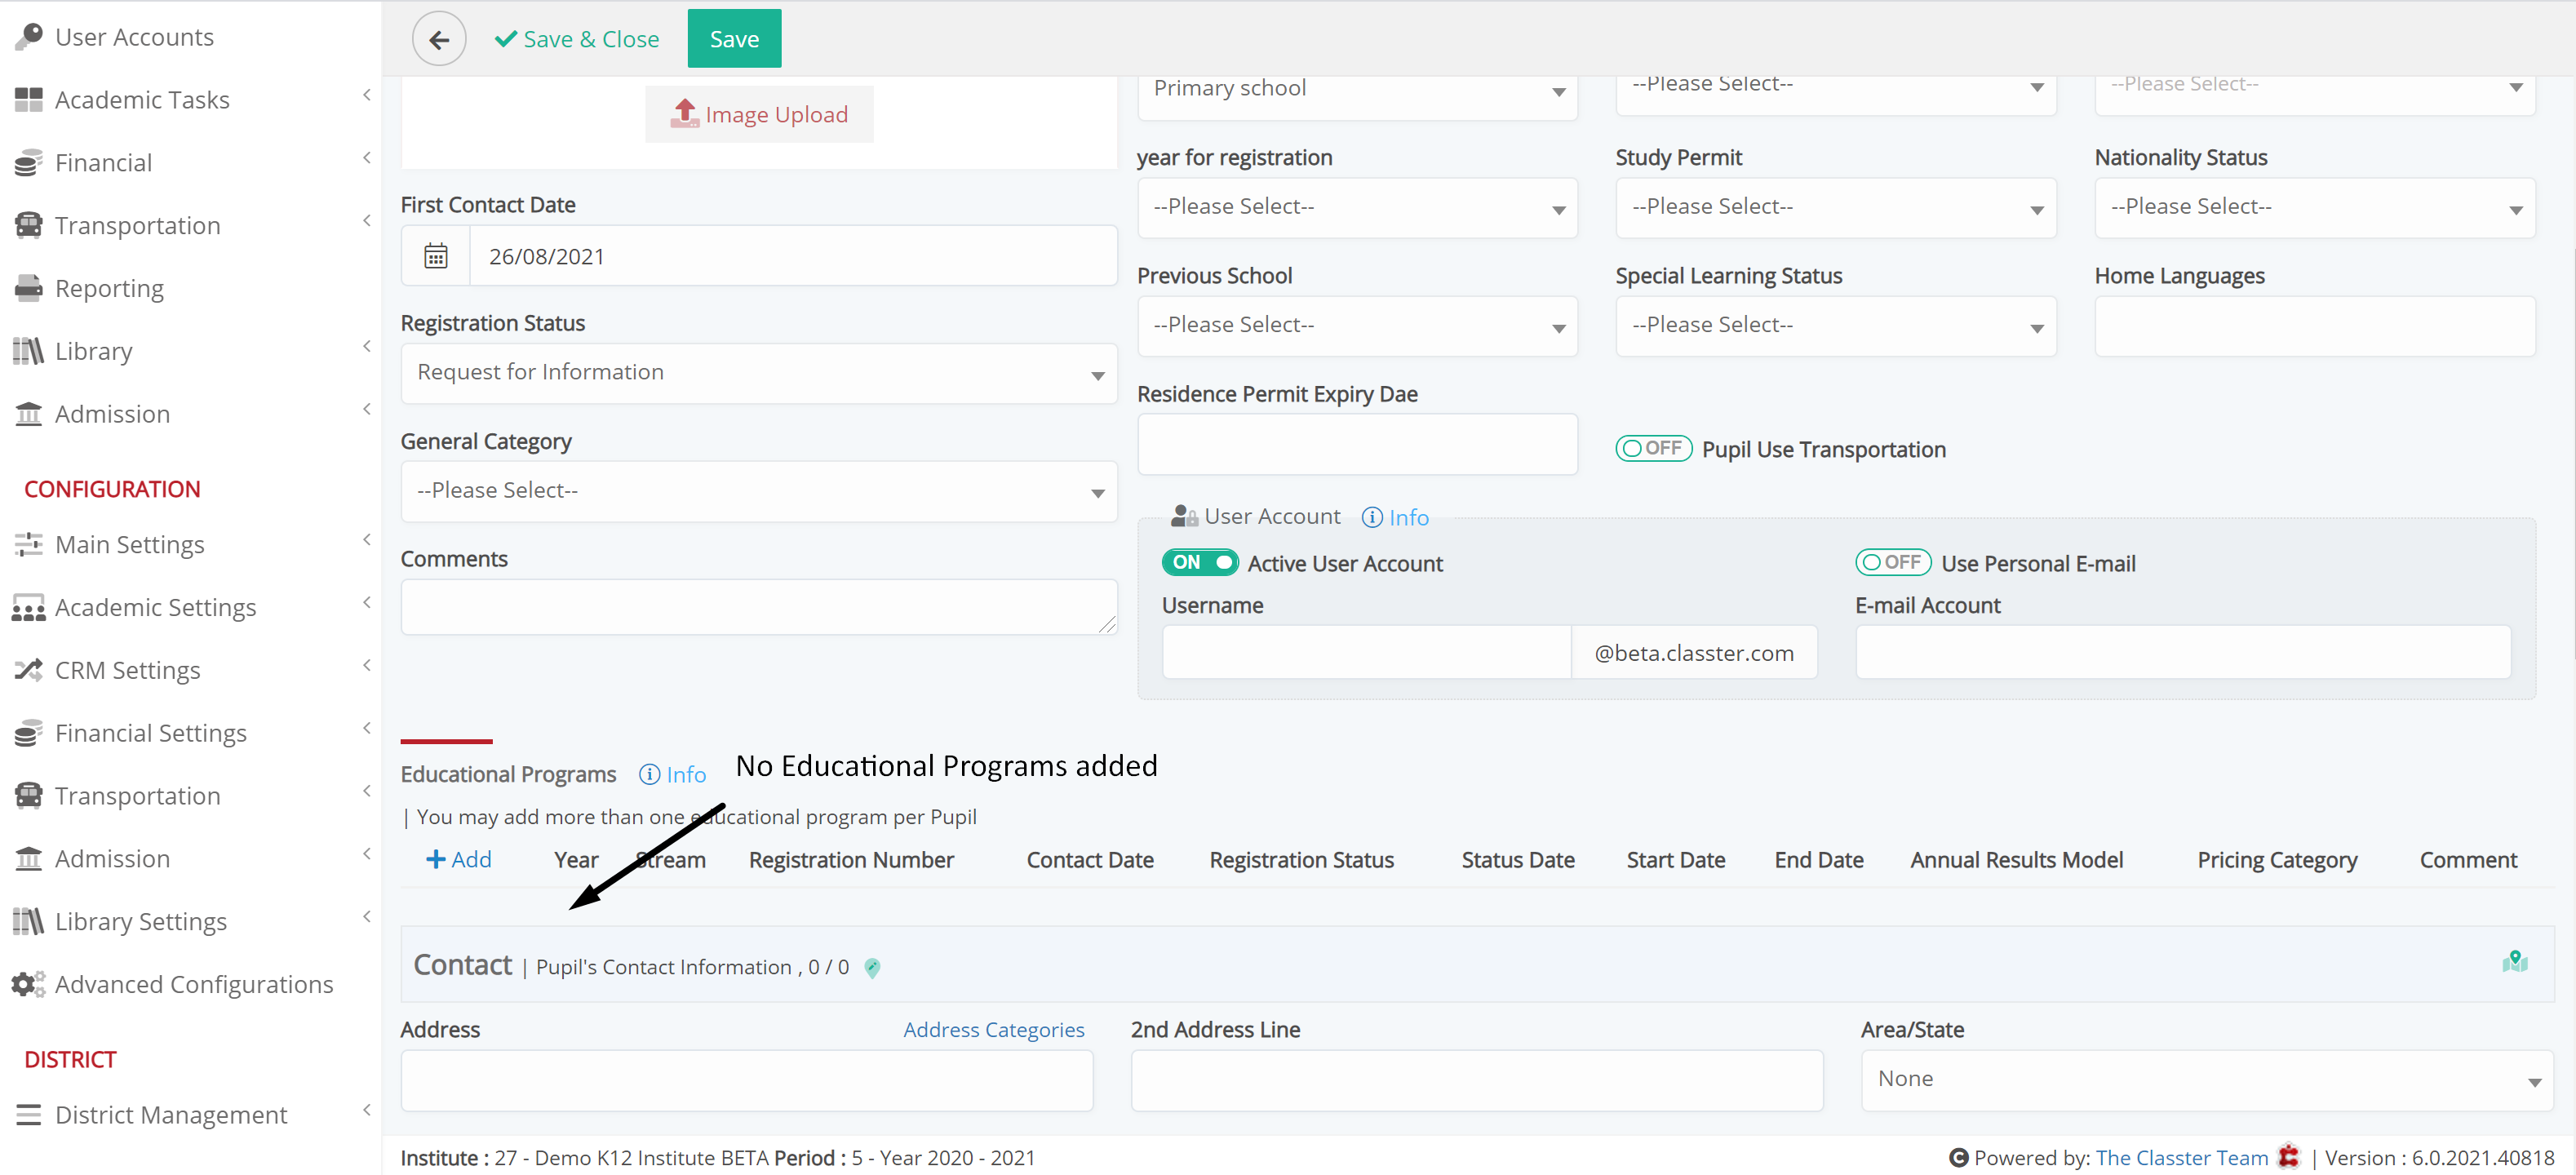Image resolution: width=2576 pixels, height=1175 pixels.
Task: Click the User Accounts key icon
Action: 29,36
